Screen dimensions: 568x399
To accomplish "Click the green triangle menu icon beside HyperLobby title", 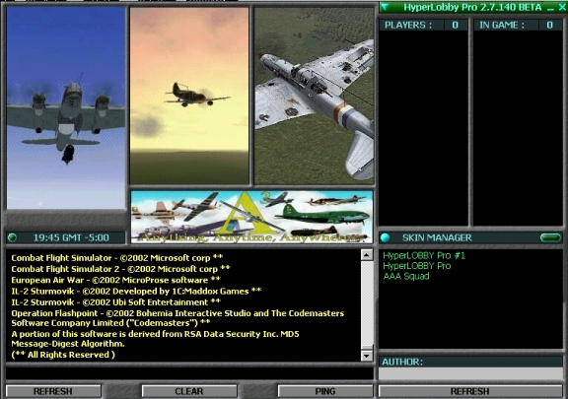I will point(385,7).
